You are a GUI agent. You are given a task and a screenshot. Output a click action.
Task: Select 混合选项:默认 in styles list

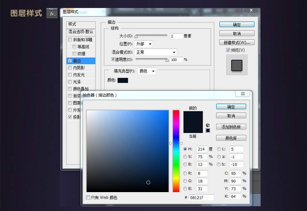(81, 32)
